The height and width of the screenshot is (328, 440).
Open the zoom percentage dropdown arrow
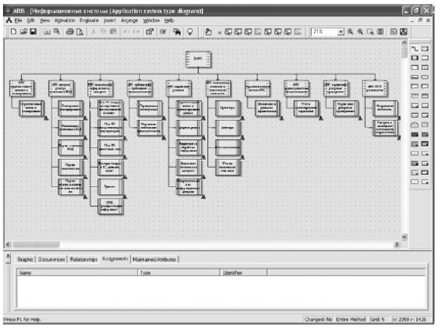pyautogui.click(x=341, y=32)
